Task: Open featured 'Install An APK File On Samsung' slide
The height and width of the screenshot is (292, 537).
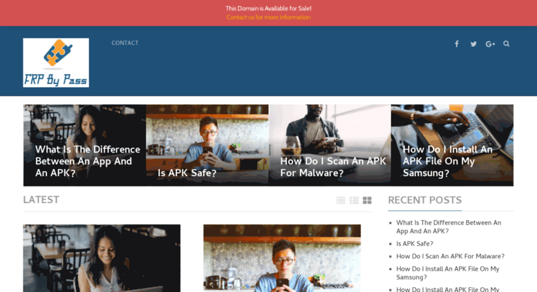Action: point(452,146)
